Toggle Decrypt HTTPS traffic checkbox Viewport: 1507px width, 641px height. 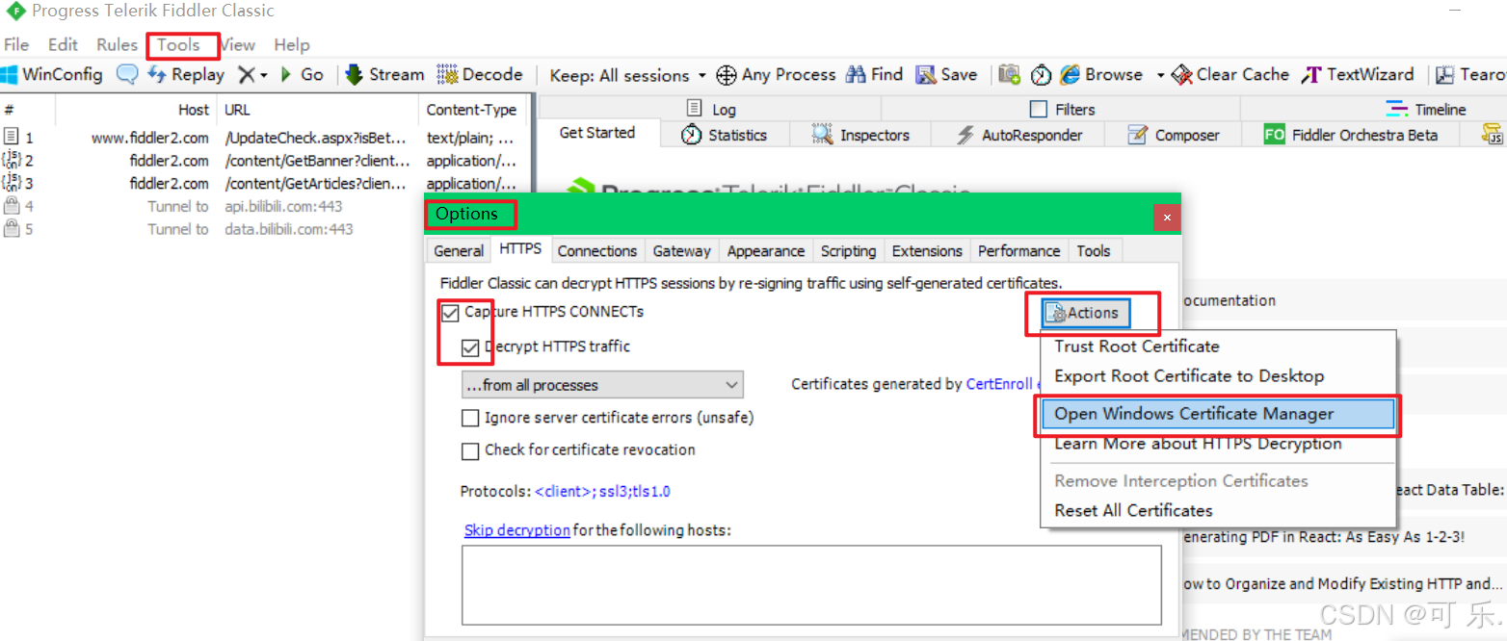[470, 347]
